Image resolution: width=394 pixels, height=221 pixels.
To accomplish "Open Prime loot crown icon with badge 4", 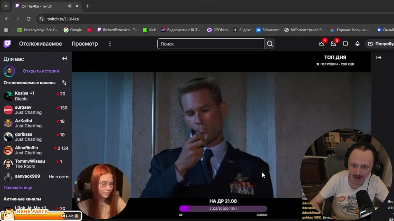I will click(x=321, y=44).
